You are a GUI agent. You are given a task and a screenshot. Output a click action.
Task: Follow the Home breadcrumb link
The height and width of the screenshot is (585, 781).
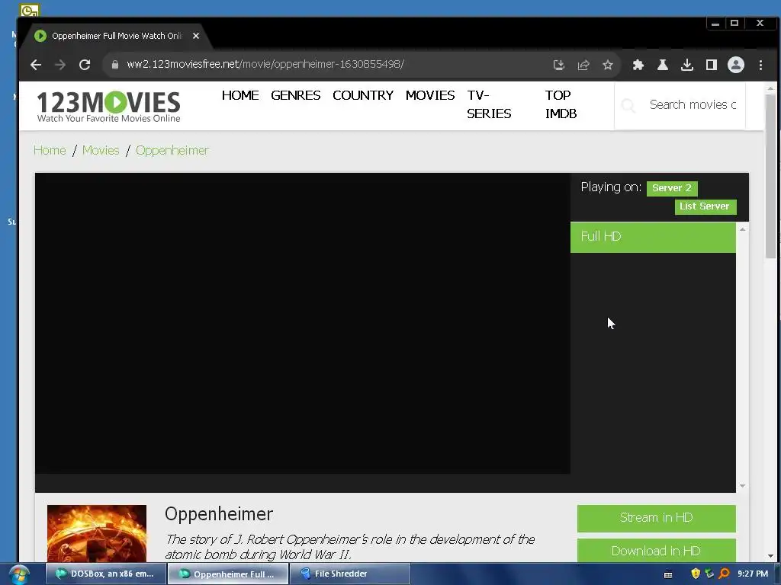pyautogui.click(x=50, y=150)
